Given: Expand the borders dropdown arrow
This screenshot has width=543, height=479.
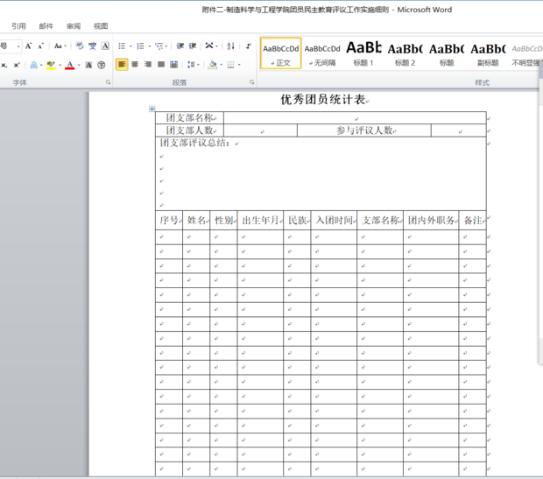Looking at the screenshot, I should [239, 65].
